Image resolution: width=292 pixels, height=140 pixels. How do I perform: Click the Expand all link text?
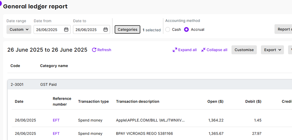pyautogui.click(x=187, y=50)
